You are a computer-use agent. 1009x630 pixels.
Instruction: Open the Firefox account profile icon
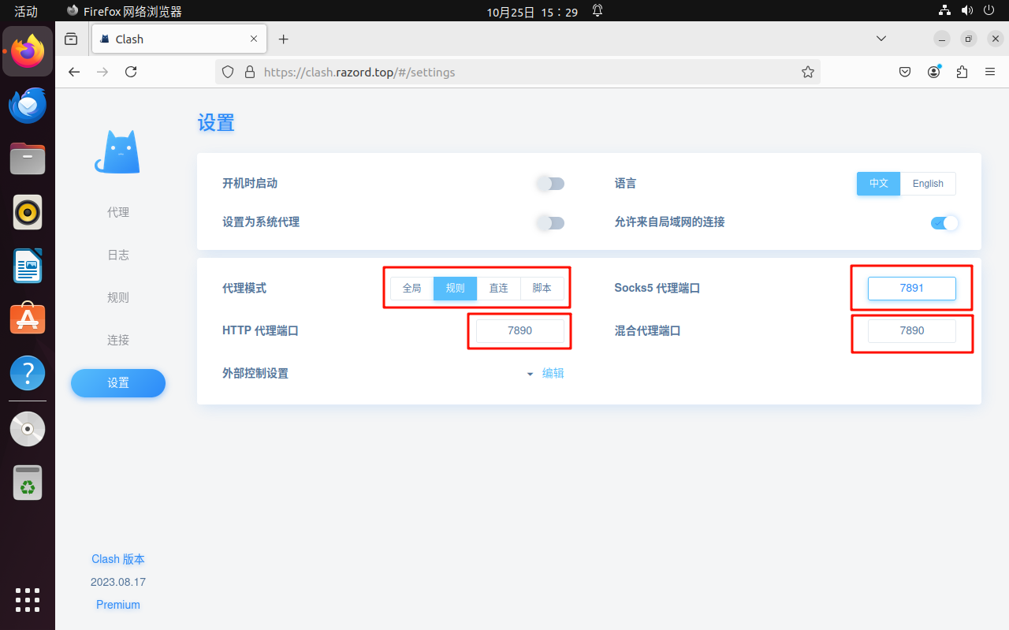tap(934, 72)
